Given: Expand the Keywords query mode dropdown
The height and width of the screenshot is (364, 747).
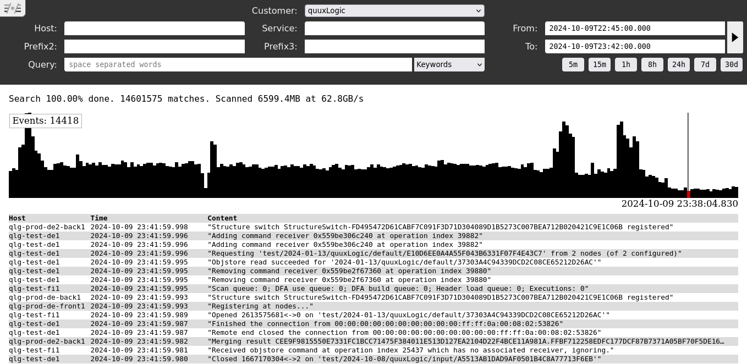Looking at the screenshot, I should [449, 64].
